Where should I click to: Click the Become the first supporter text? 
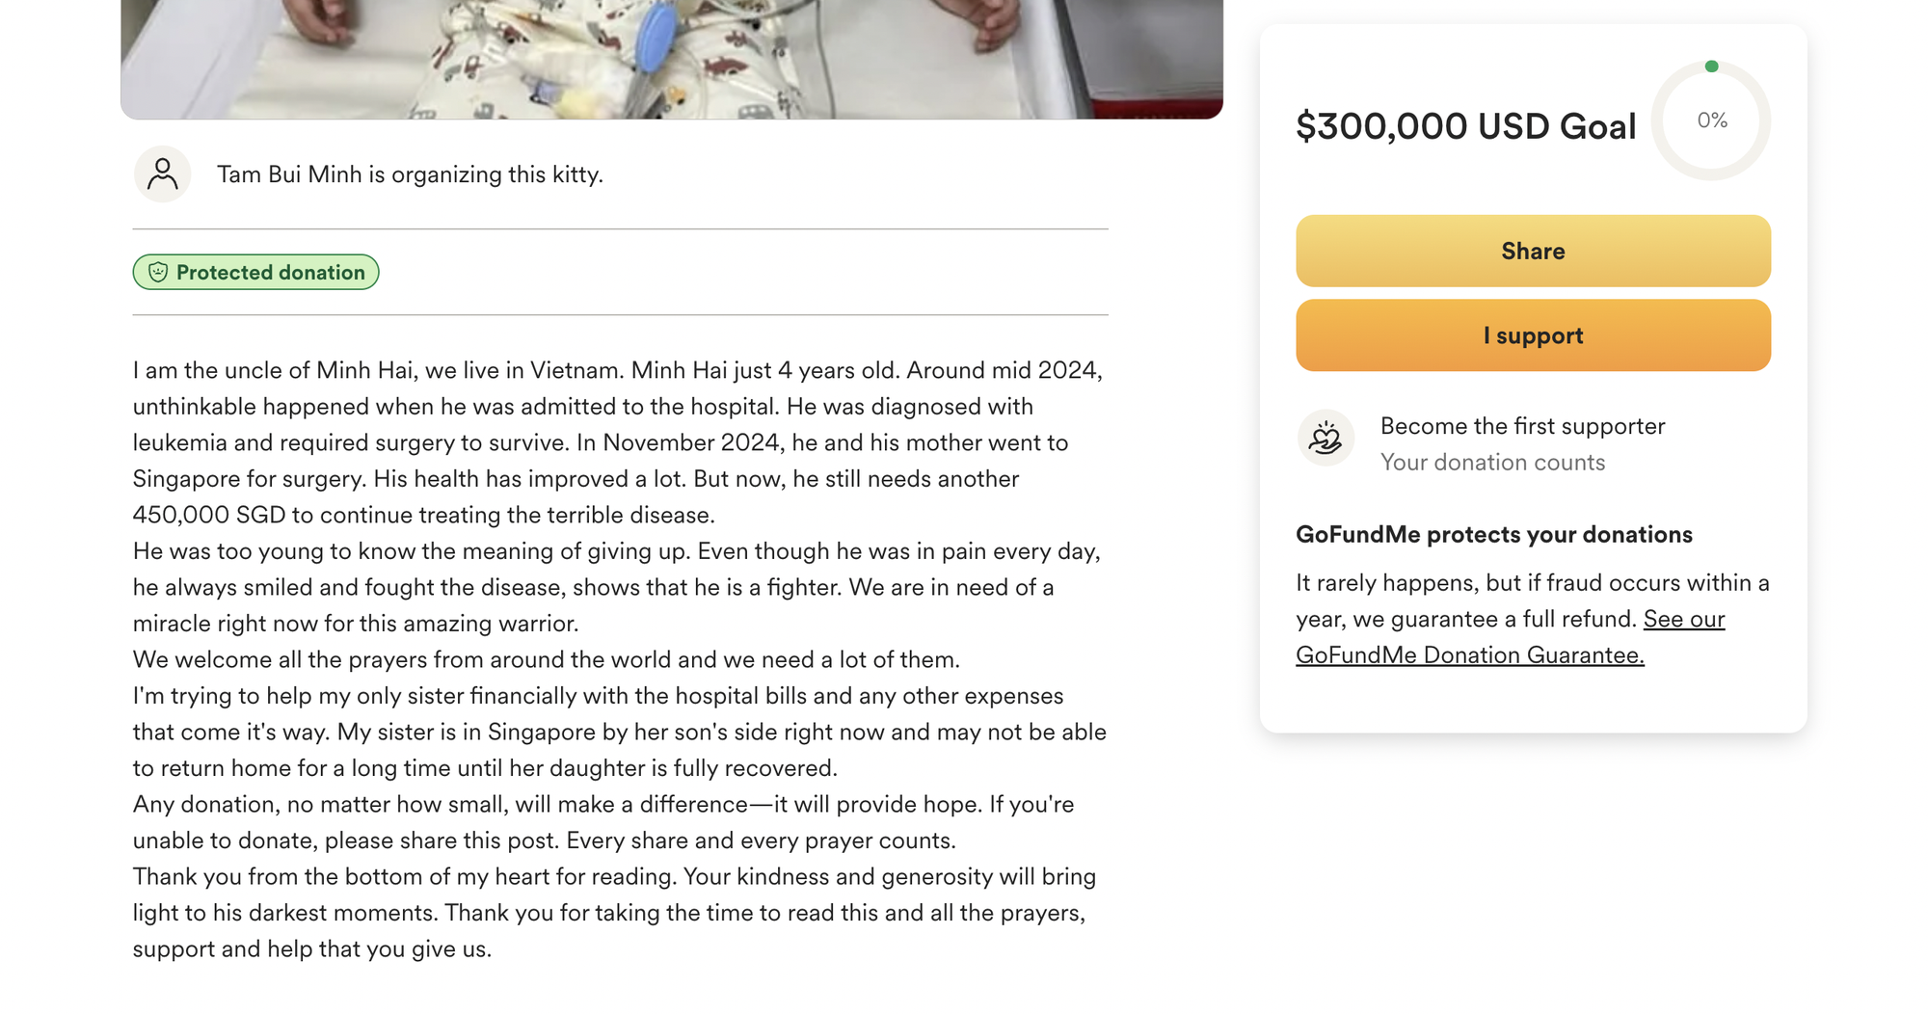[1522, 426]
